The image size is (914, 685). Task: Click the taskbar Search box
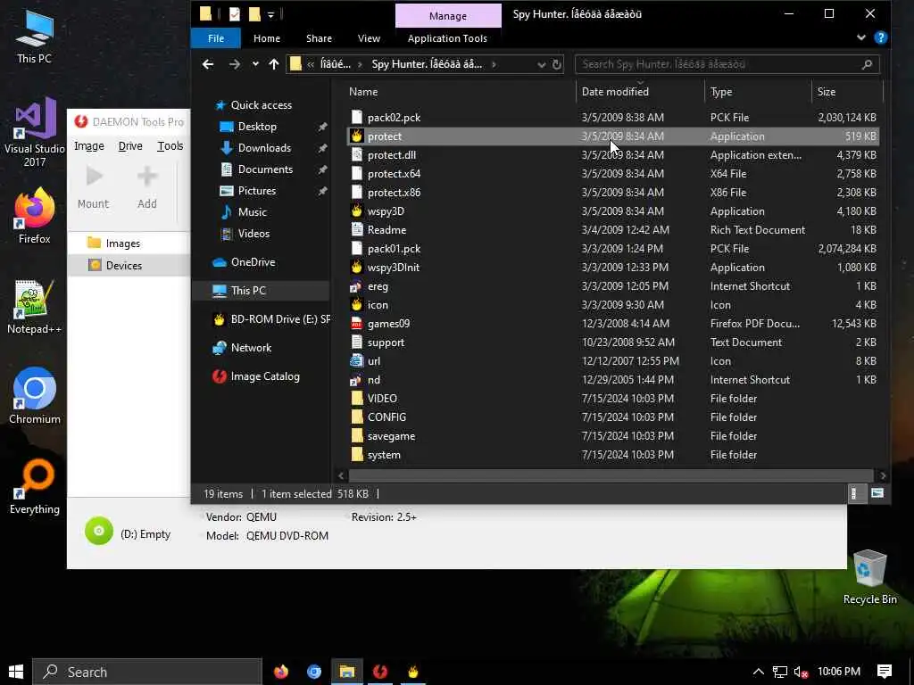(147, 672)
